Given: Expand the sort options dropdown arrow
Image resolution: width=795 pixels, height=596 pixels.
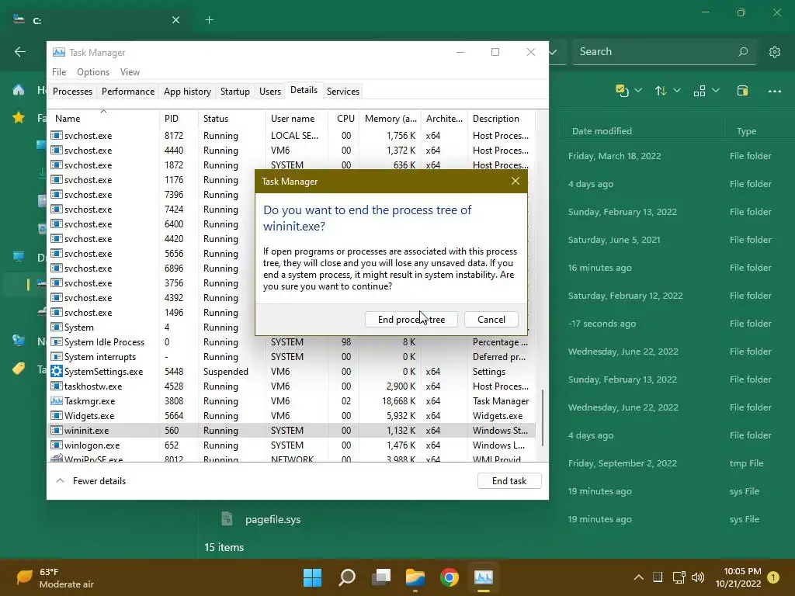Looking at the screenshot, I should 677,90.
